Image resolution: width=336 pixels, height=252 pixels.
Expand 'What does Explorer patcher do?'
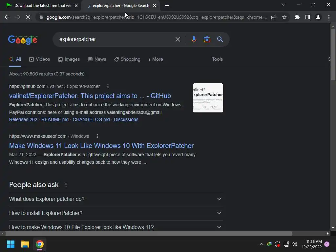pyautogui.click(x=116, y=199)
